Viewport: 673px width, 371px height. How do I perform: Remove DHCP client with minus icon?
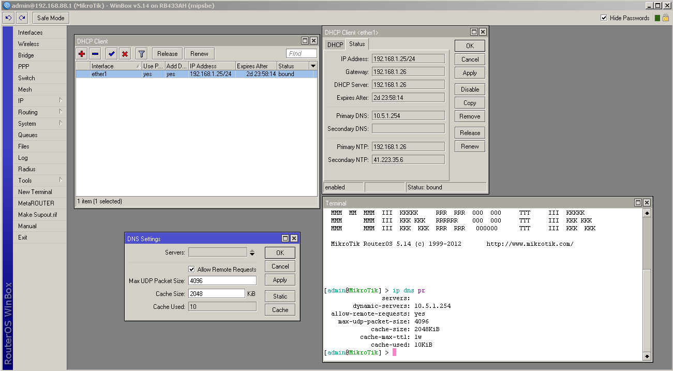tap(95, 54)
